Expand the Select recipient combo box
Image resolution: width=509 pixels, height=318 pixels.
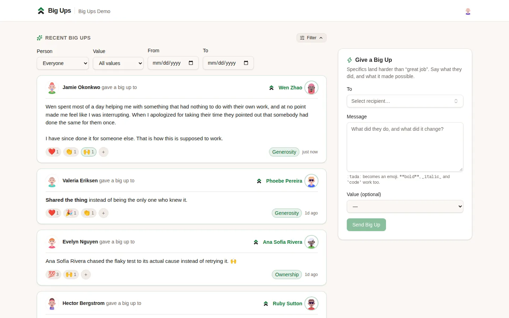point(405,101)
